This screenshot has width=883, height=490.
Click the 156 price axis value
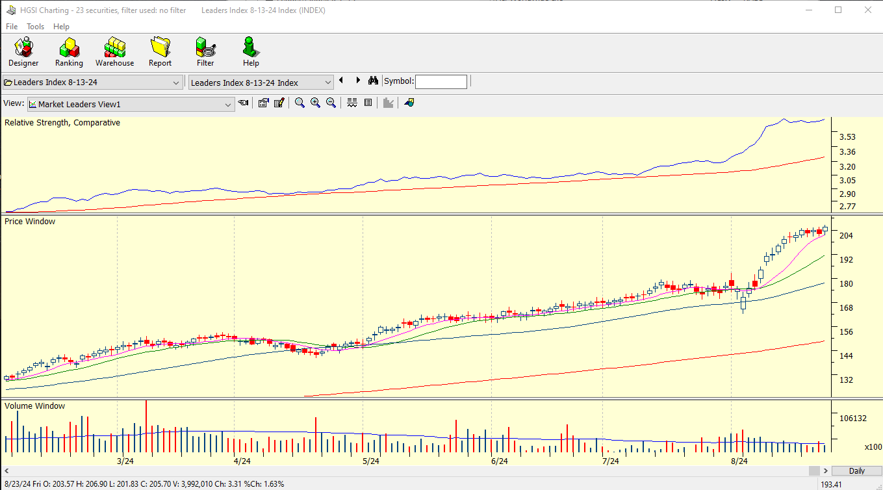pyautogui.click(x=846, y=331)
